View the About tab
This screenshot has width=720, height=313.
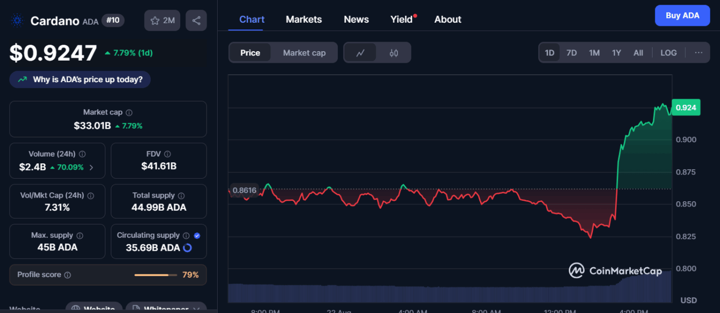coord(448,19)
